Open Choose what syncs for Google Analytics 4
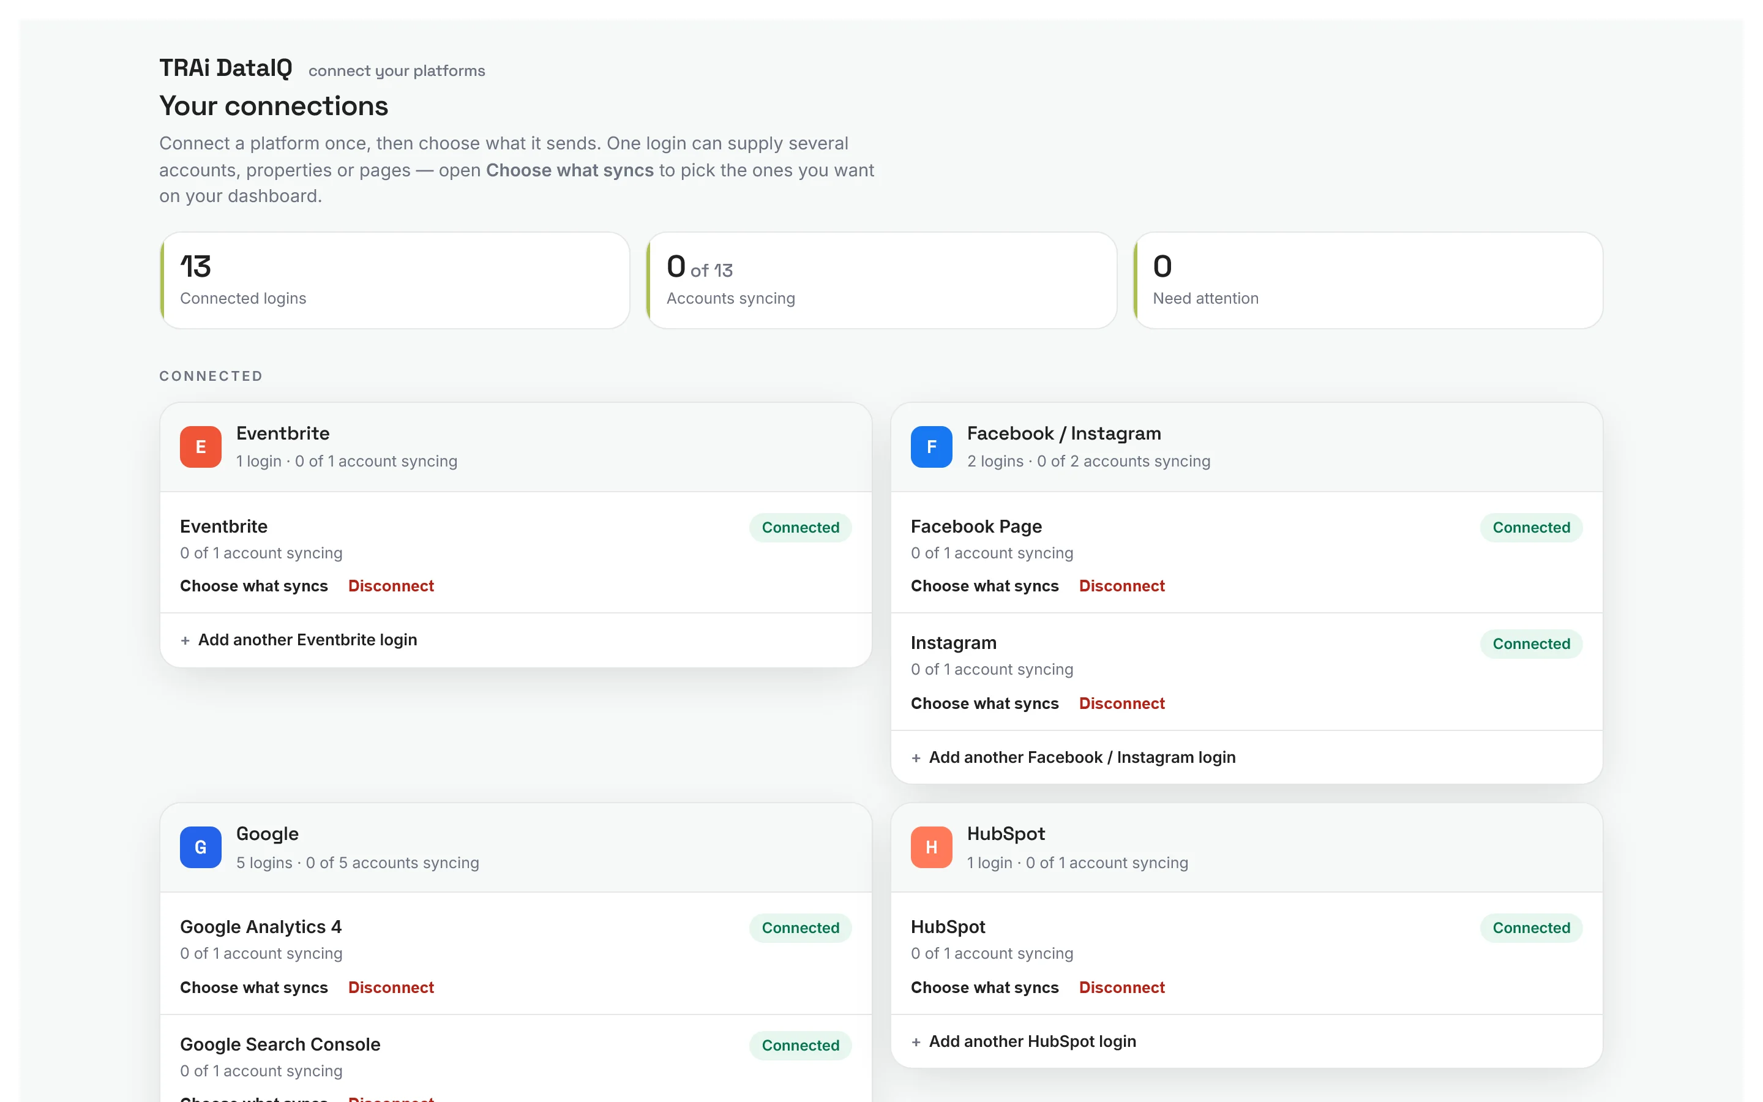Screen dimensions: 1763x1102 [x=253, y=988]
